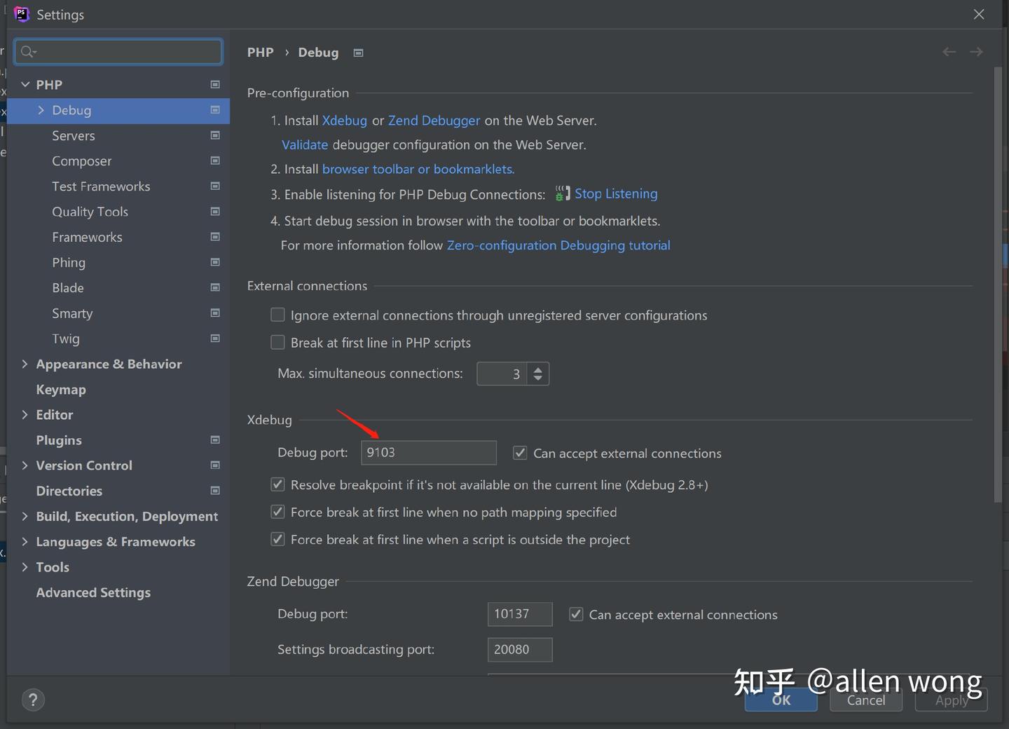1009x729 pixels.
Task: Enable Break at first line in PHP scripts
Action: [x=277, y=342]
